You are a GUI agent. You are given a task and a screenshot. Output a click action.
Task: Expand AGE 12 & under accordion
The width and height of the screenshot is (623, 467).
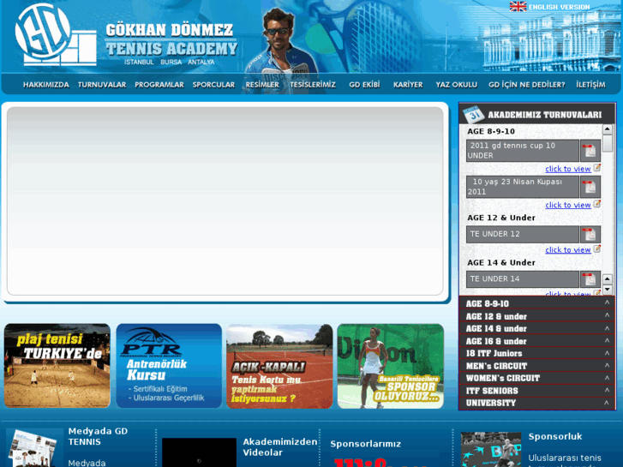point(537,316)
